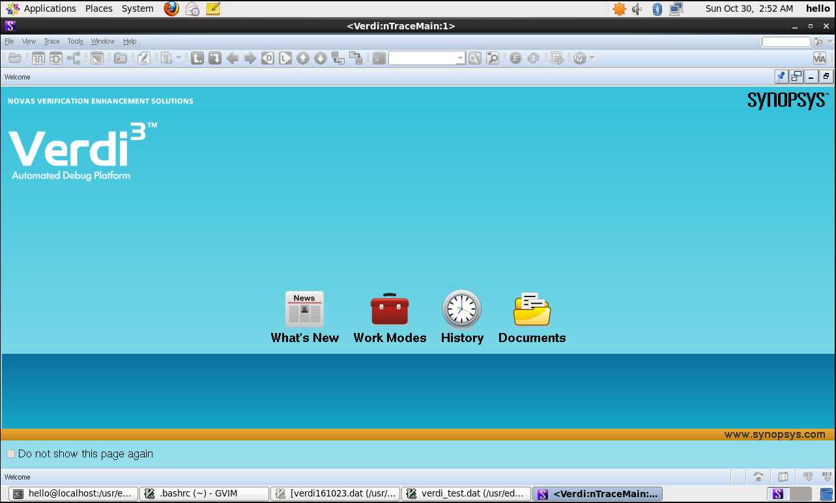Image resolution: width=836 pixels, height=503 pixels.
Task: Launch the nWave waveform window icon
Action: point(38,58)
